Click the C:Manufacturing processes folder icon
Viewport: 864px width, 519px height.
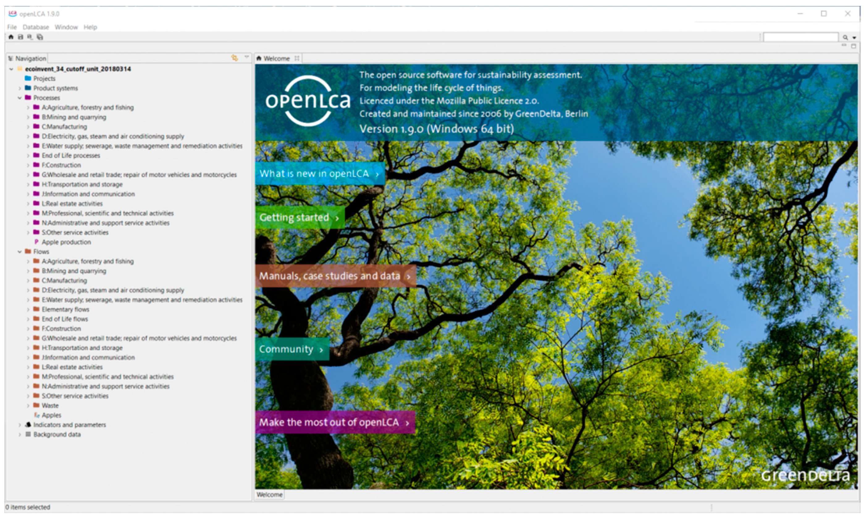click(36, 126)
